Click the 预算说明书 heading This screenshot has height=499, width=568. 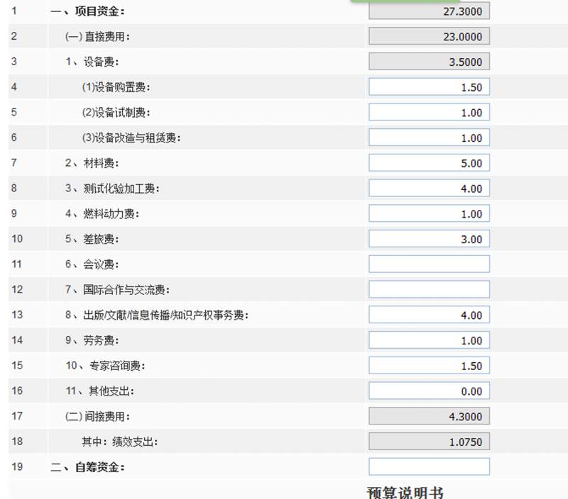[x=405, y=493]
